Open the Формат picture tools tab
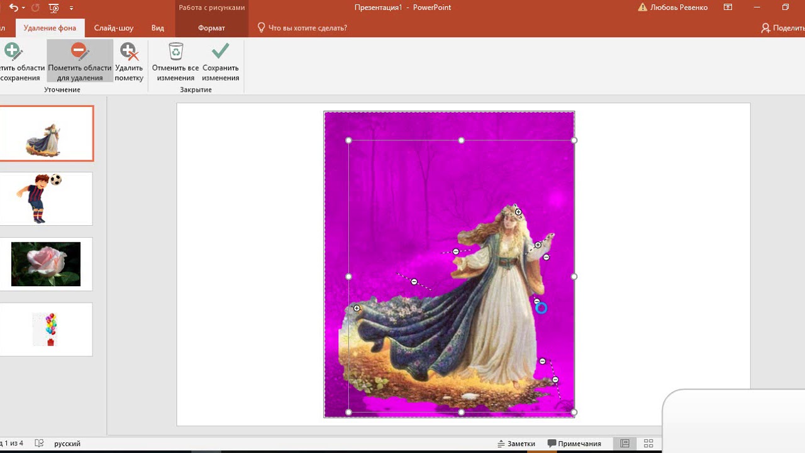Viewport: 805px width, 453px height. 211,28
